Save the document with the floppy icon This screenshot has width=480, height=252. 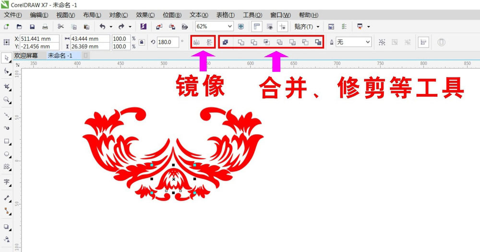pyautogui.click(x=32, y=26)
